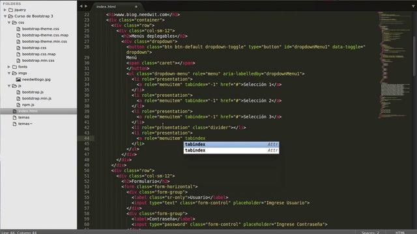The width and height of the screenshot is (417, 234).
Task: Open bootstrap.css.map file
Action: pyautogui.click(x=39, y=54)
